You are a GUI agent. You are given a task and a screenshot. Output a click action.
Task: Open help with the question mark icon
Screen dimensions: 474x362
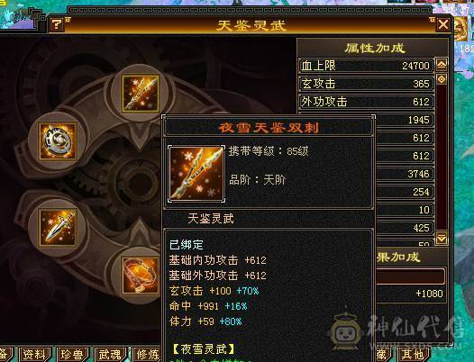tap(57, 24)
